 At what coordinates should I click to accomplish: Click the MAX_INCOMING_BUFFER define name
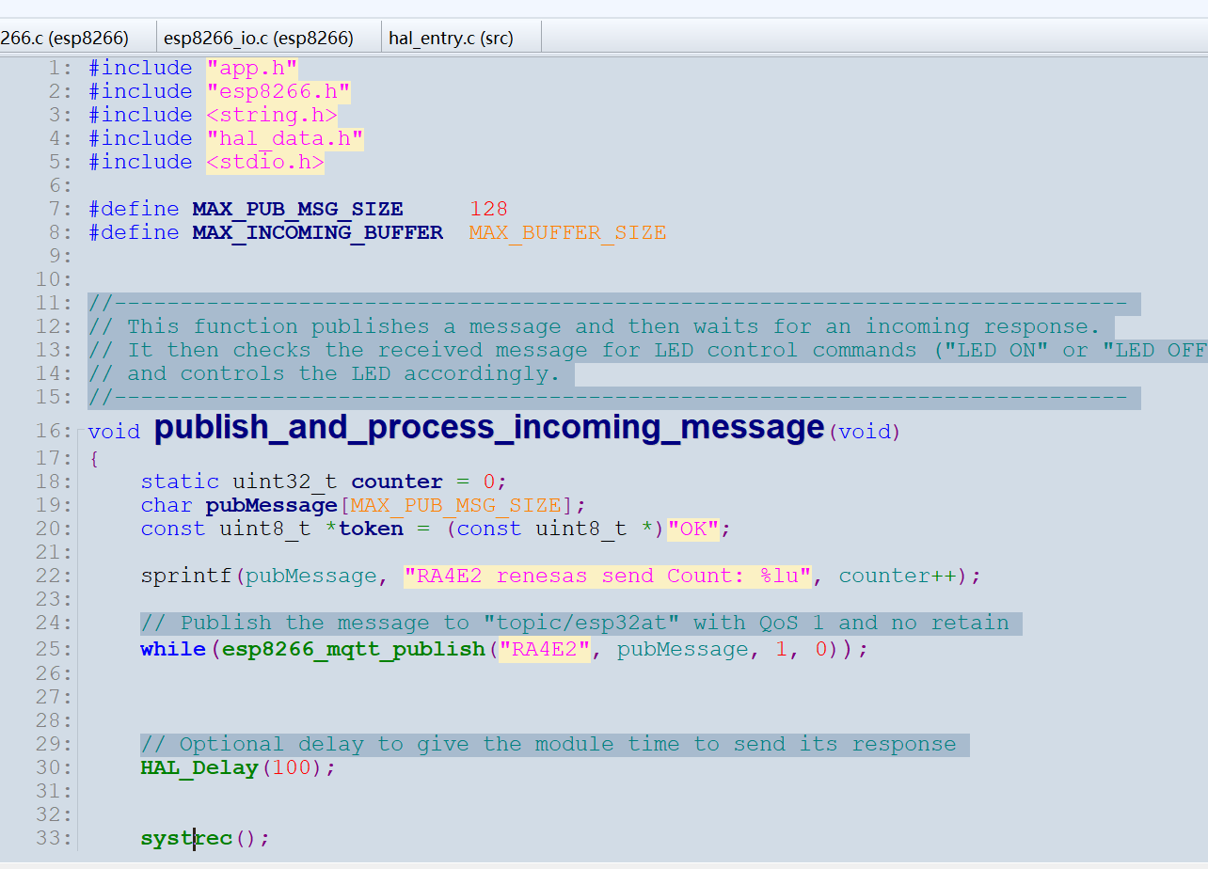(317, 232)
